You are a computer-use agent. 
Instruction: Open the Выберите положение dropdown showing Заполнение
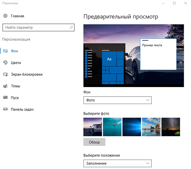click(118, 163)
